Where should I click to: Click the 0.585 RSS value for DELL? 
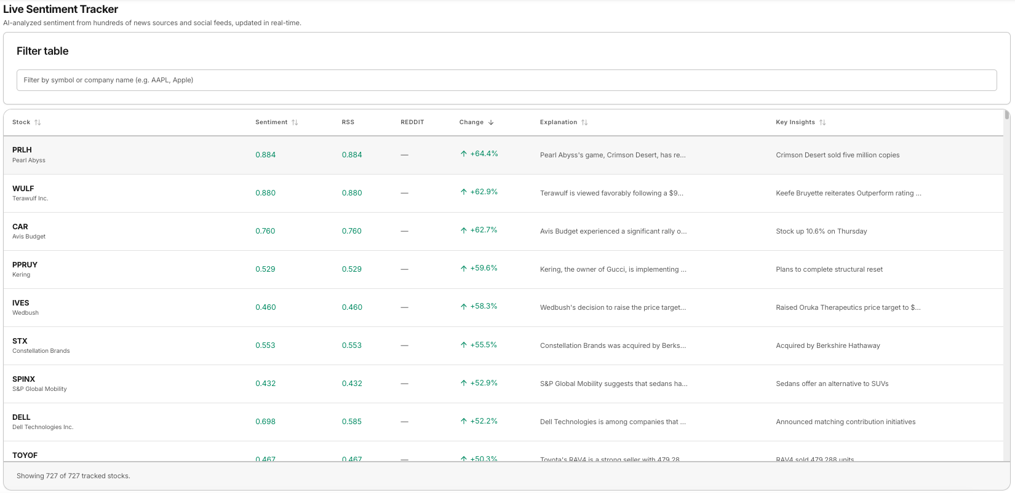[352, 422]
